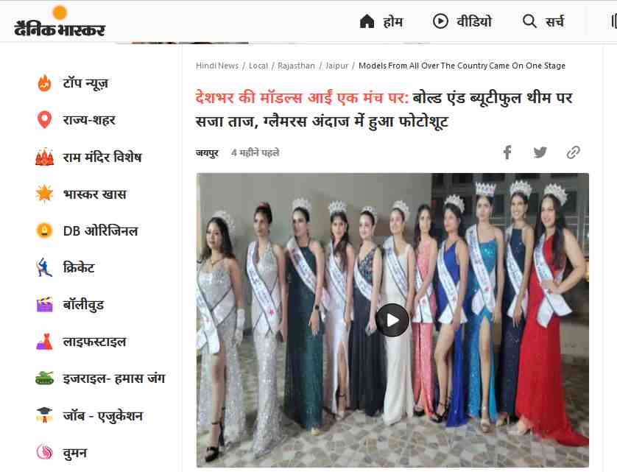This screenshot has height=472, width=617.
Task: Open राम मंदिर विशेष section
Action: point(88,157)
